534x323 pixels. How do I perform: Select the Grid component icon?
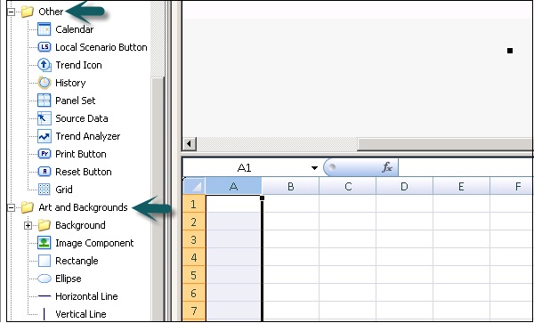(x=44, y=190)
